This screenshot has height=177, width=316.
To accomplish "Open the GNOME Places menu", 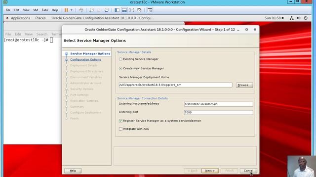I will pyautogui.click(x=40, y=18).
